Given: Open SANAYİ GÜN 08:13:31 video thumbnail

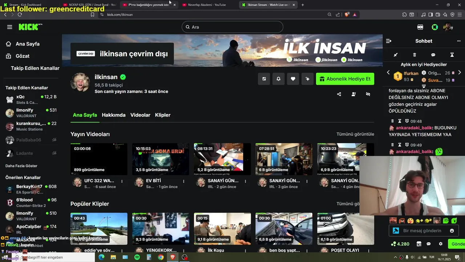Looking at the screenshot, I should [x=222, y=159].
